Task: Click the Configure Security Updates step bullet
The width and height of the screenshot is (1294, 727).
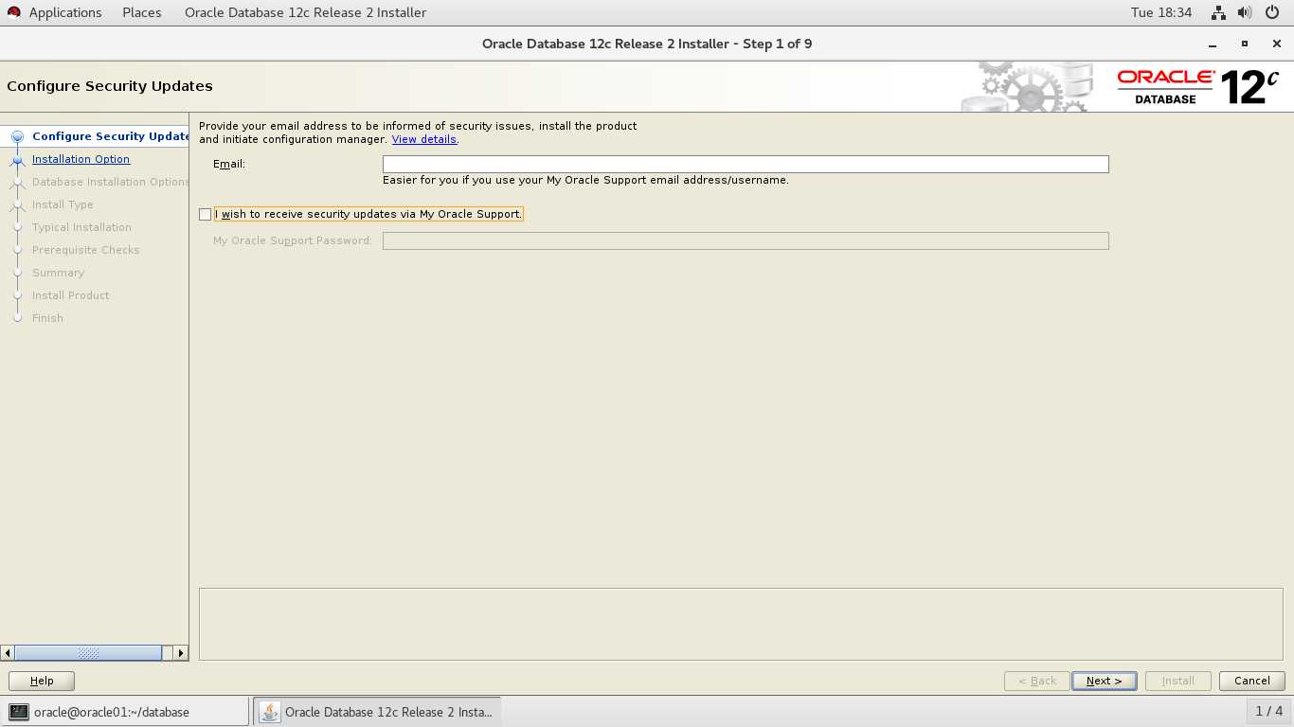Action: coord(17,137)
